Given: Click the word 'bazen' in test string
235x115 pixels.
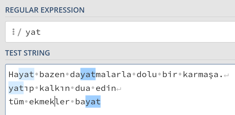Looking at the screenshot, I should [x=52, y=75].
